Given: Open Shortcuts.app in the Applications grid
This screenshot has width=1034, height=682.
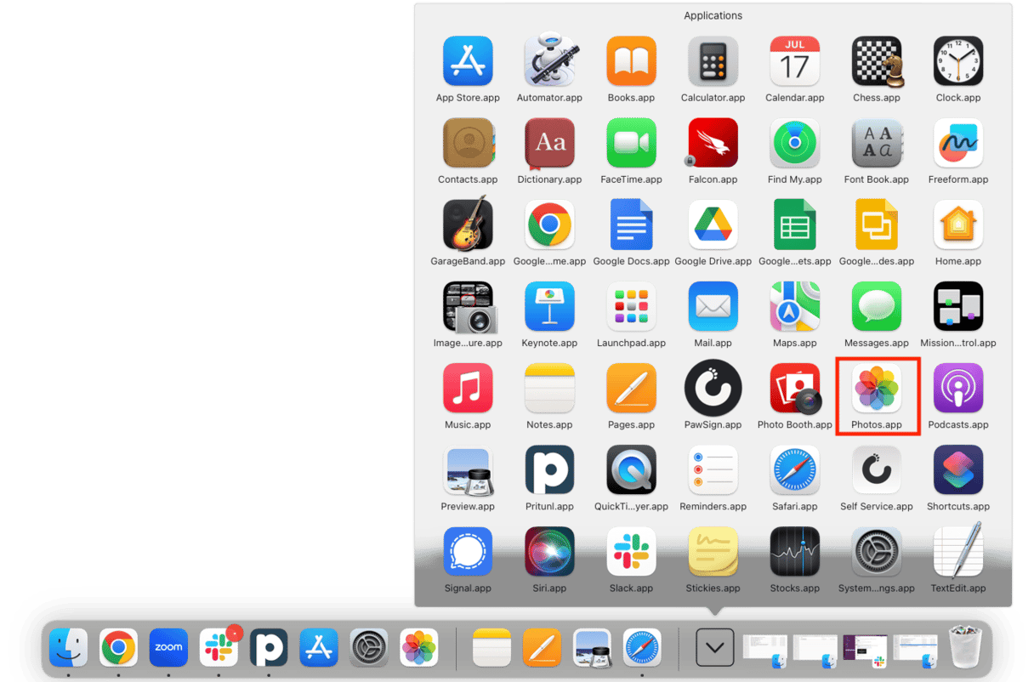Looking at the screenshot, I should (958, 469).
